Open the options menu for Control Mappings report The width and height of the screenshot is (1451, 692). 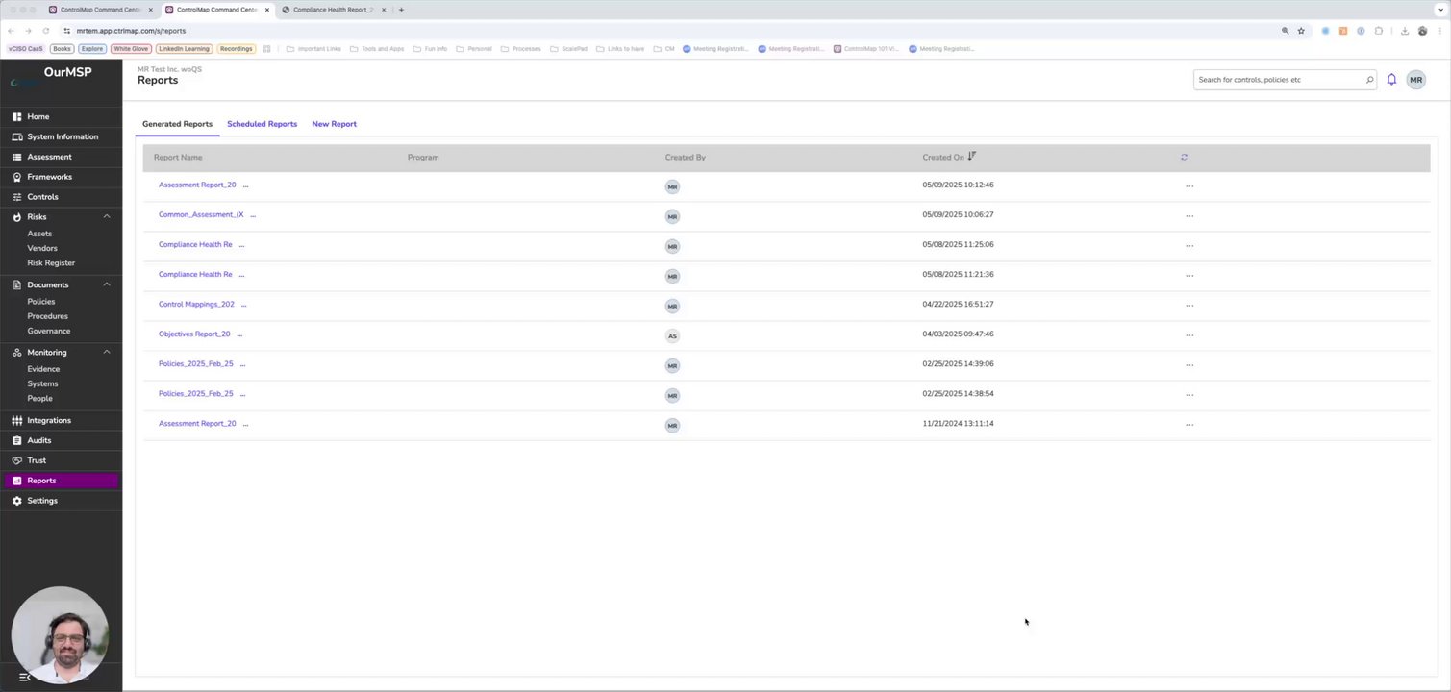(1189, 305)
